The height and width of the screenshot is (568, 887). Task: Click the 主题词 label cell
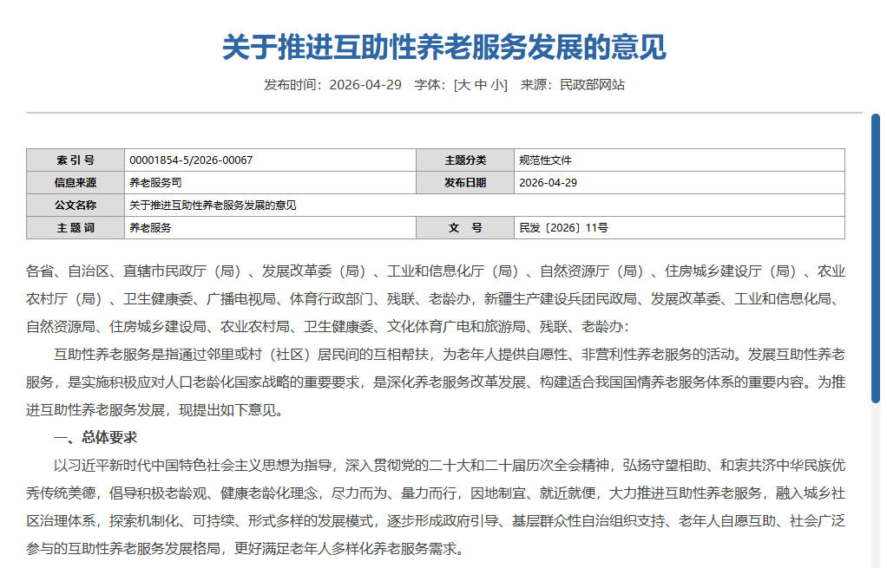tap(76, 228)
